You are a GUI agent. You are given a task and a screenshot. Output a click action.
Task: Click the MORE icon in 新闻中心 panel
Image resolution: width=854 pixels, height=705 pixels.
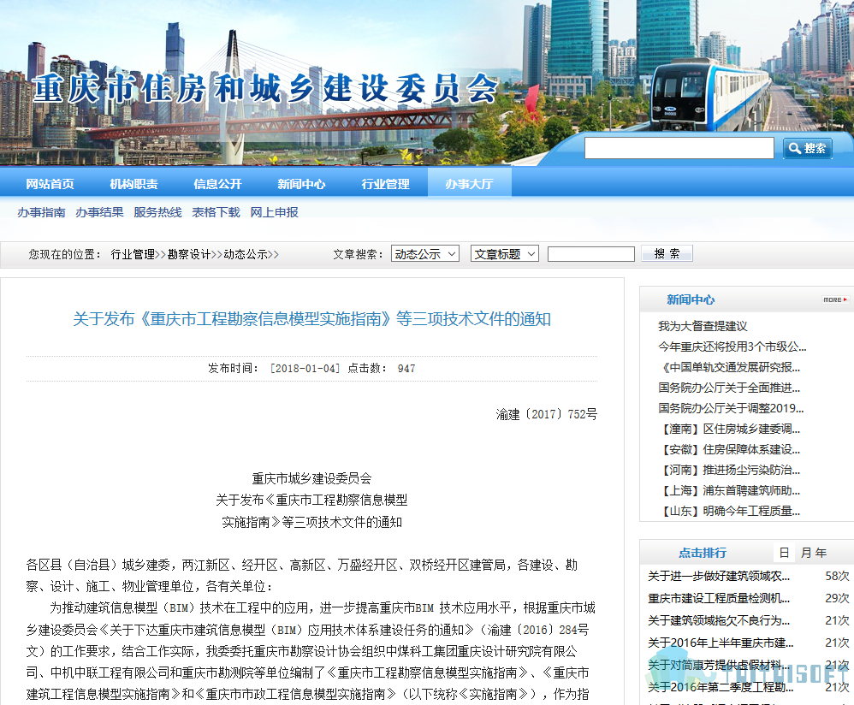click(x=835, y=299)
